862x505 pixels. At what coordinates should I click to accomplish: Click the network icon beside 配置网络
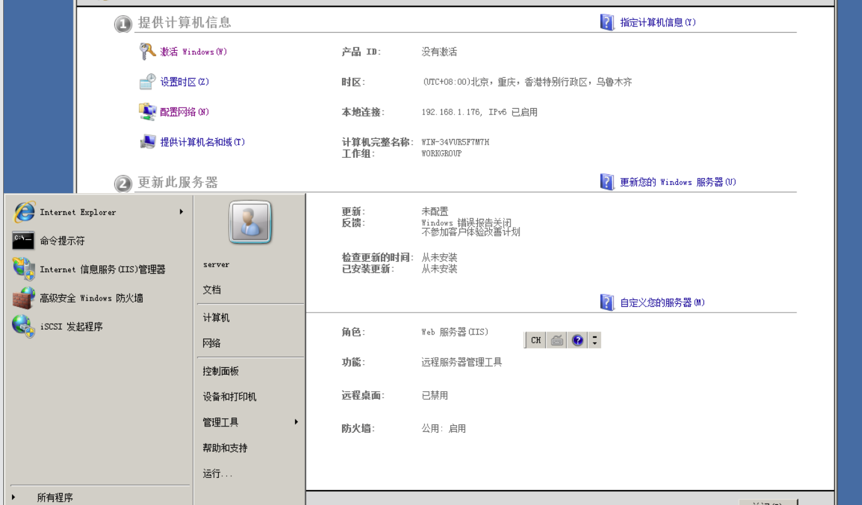point(147,112)
